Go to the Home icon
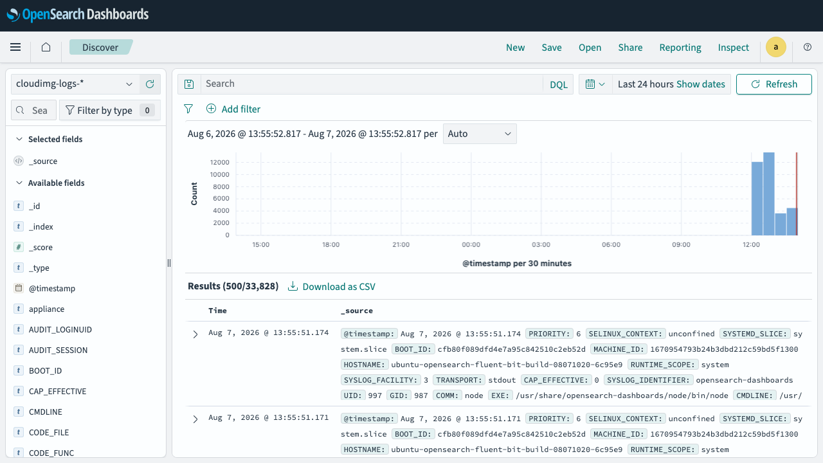 pos(46,47)
